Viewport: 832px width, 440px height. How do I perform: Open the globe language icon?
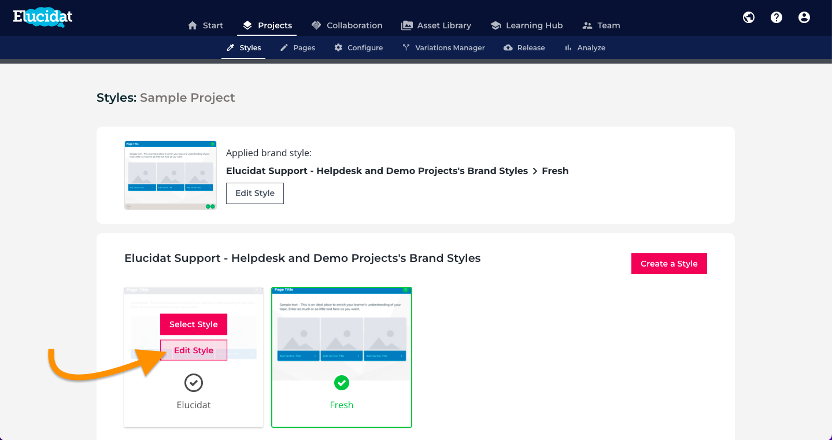point(749,17)
